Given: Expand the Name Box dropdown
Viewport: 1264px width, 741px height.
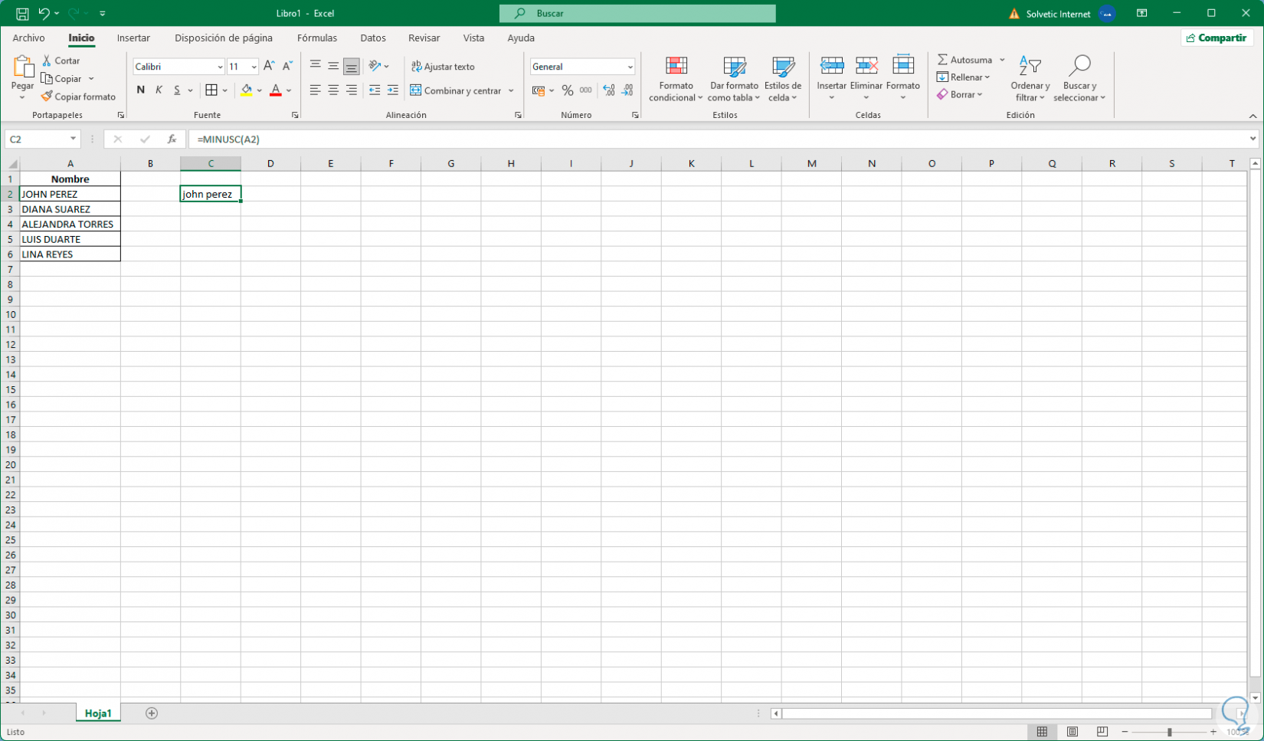Looking at the screenshot, I should pos(74,139).
